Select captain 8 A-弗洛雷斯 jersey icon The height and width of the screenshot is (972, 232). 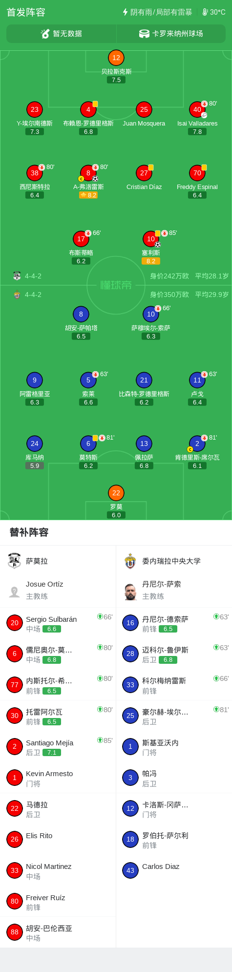tap(88, 173)
